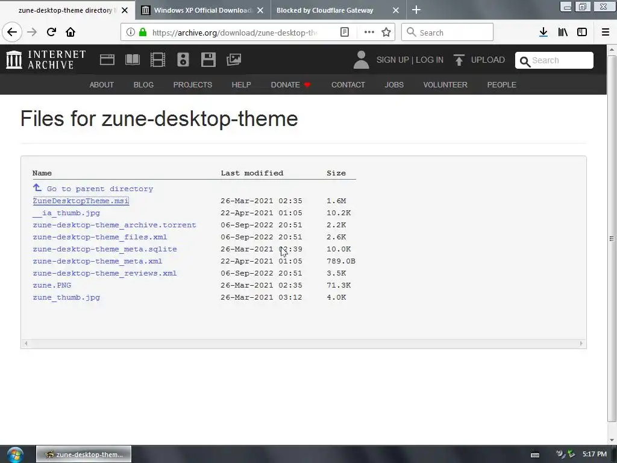Close the Cloudflare Gateway tab
The width and height of the screenshot is (617, 463).
[x=396, y=10]
